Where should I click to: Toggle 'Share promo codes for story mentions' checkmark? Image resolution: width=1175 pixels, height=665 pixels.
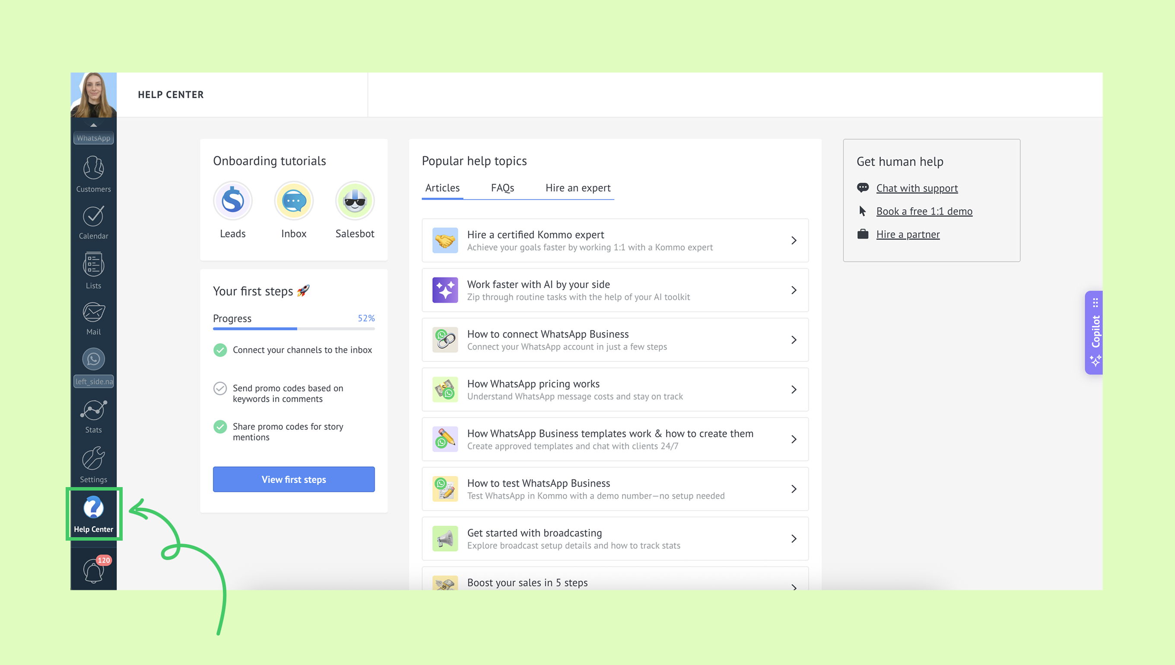point(220,427)
